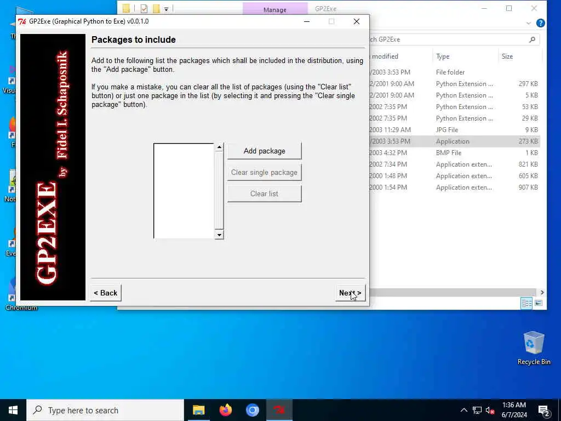Launch Firefox from the taskbar
This screenshot has width=561, height=421.
[225, 410]
